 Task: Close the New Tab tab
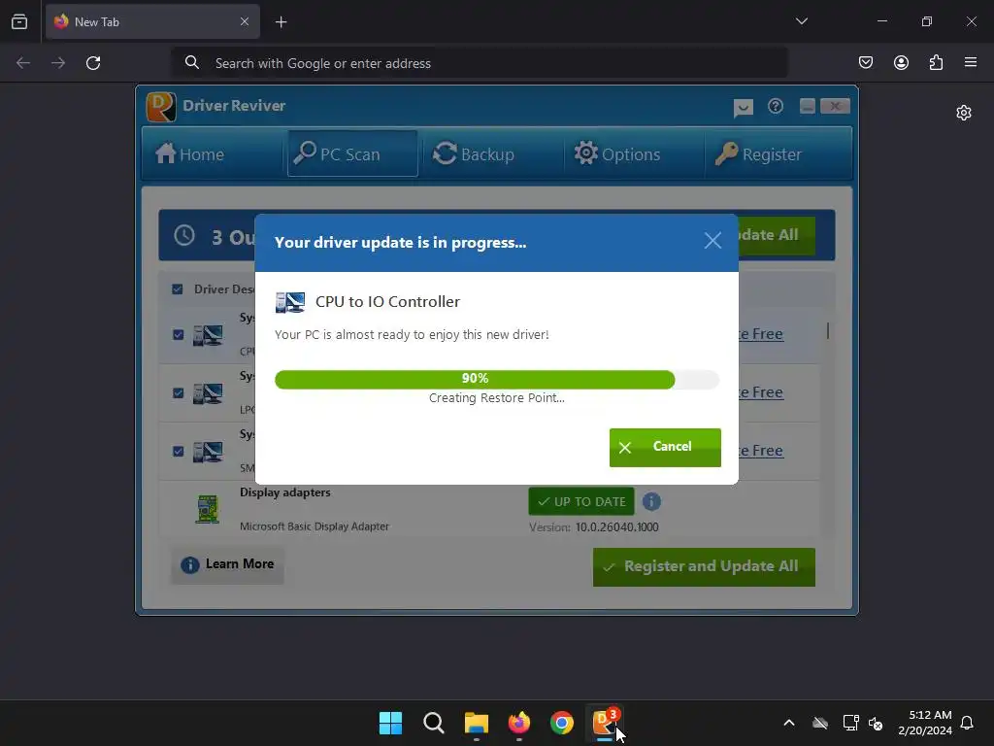[245, 21]
